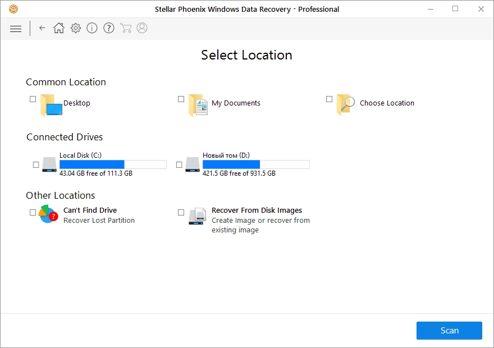Click the Desktop label

77,103
